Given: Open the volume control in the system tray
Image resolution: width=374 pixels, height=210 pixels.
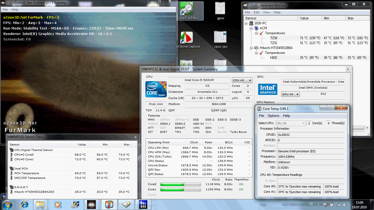Looking at the screenshot, I should tap(345, 205).
